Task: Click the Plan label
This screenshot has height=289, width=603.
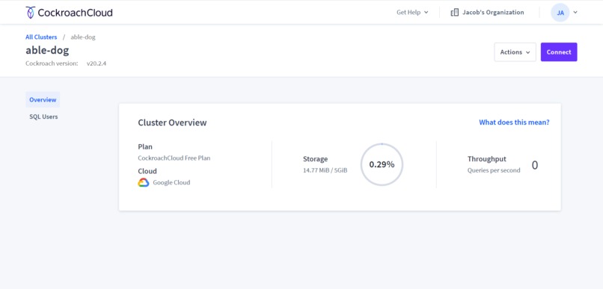Action: click(145, 146)
